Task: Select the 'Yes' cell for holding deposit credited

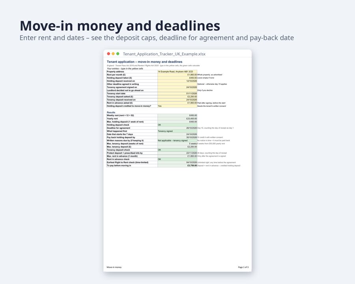Action: point(177,106)
